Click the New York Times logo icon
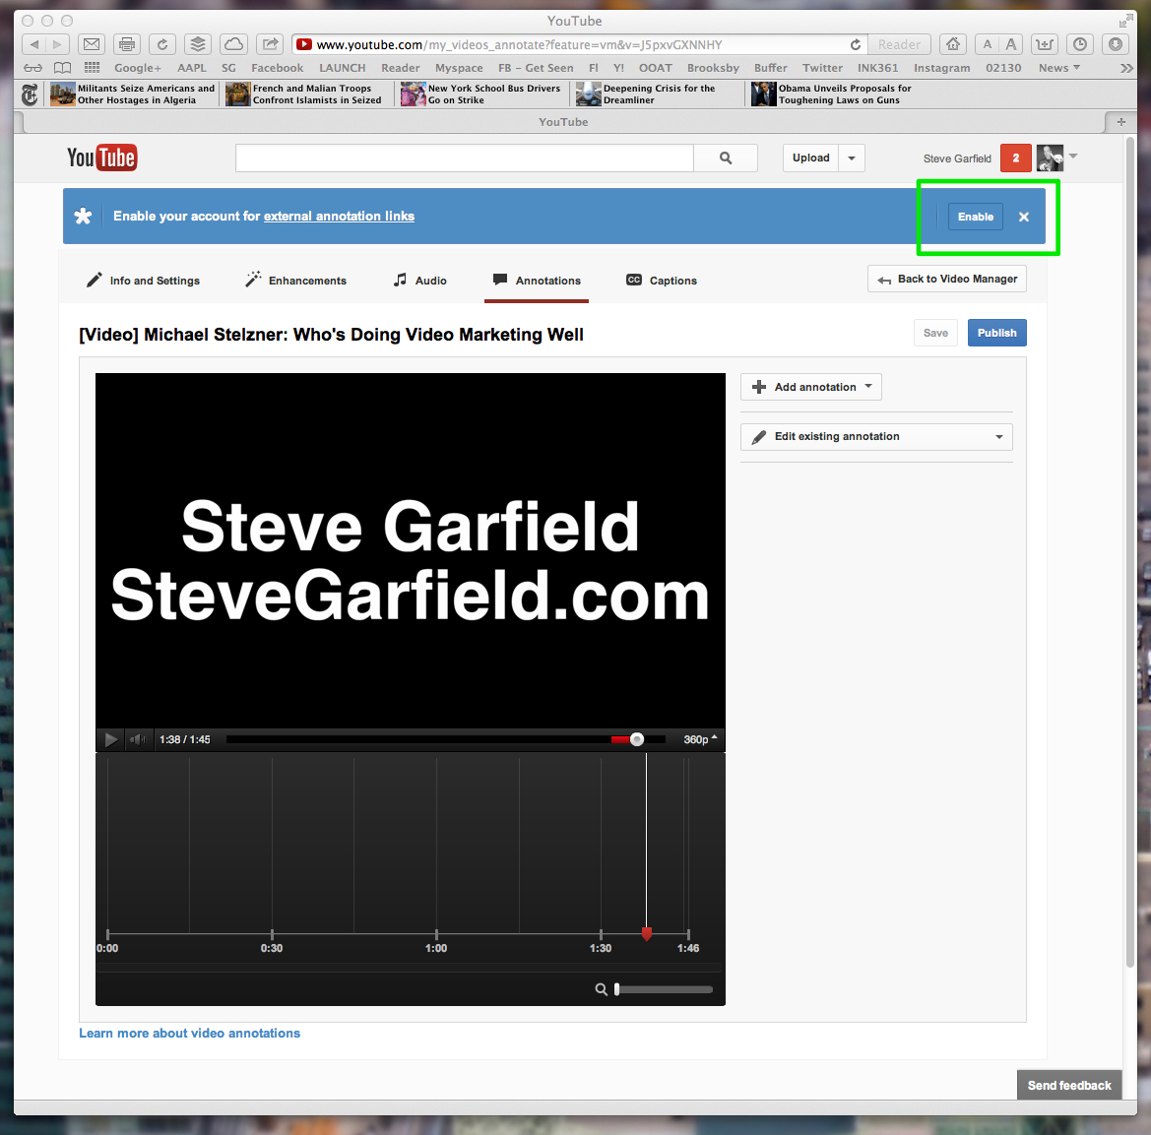The height and width of the screenshot is (1135, 1151). 30,95
